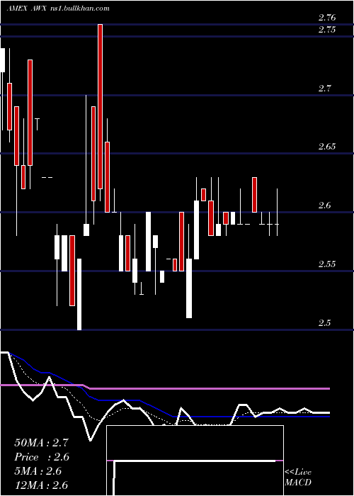This screenshot has height=496, width=354.
Task: Click the 12MA : 2.6 readout
Action: coord(41,485)
